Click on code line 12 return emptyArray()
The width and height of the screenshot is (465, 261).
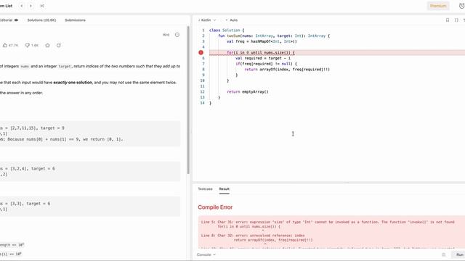tap(248, 92)
